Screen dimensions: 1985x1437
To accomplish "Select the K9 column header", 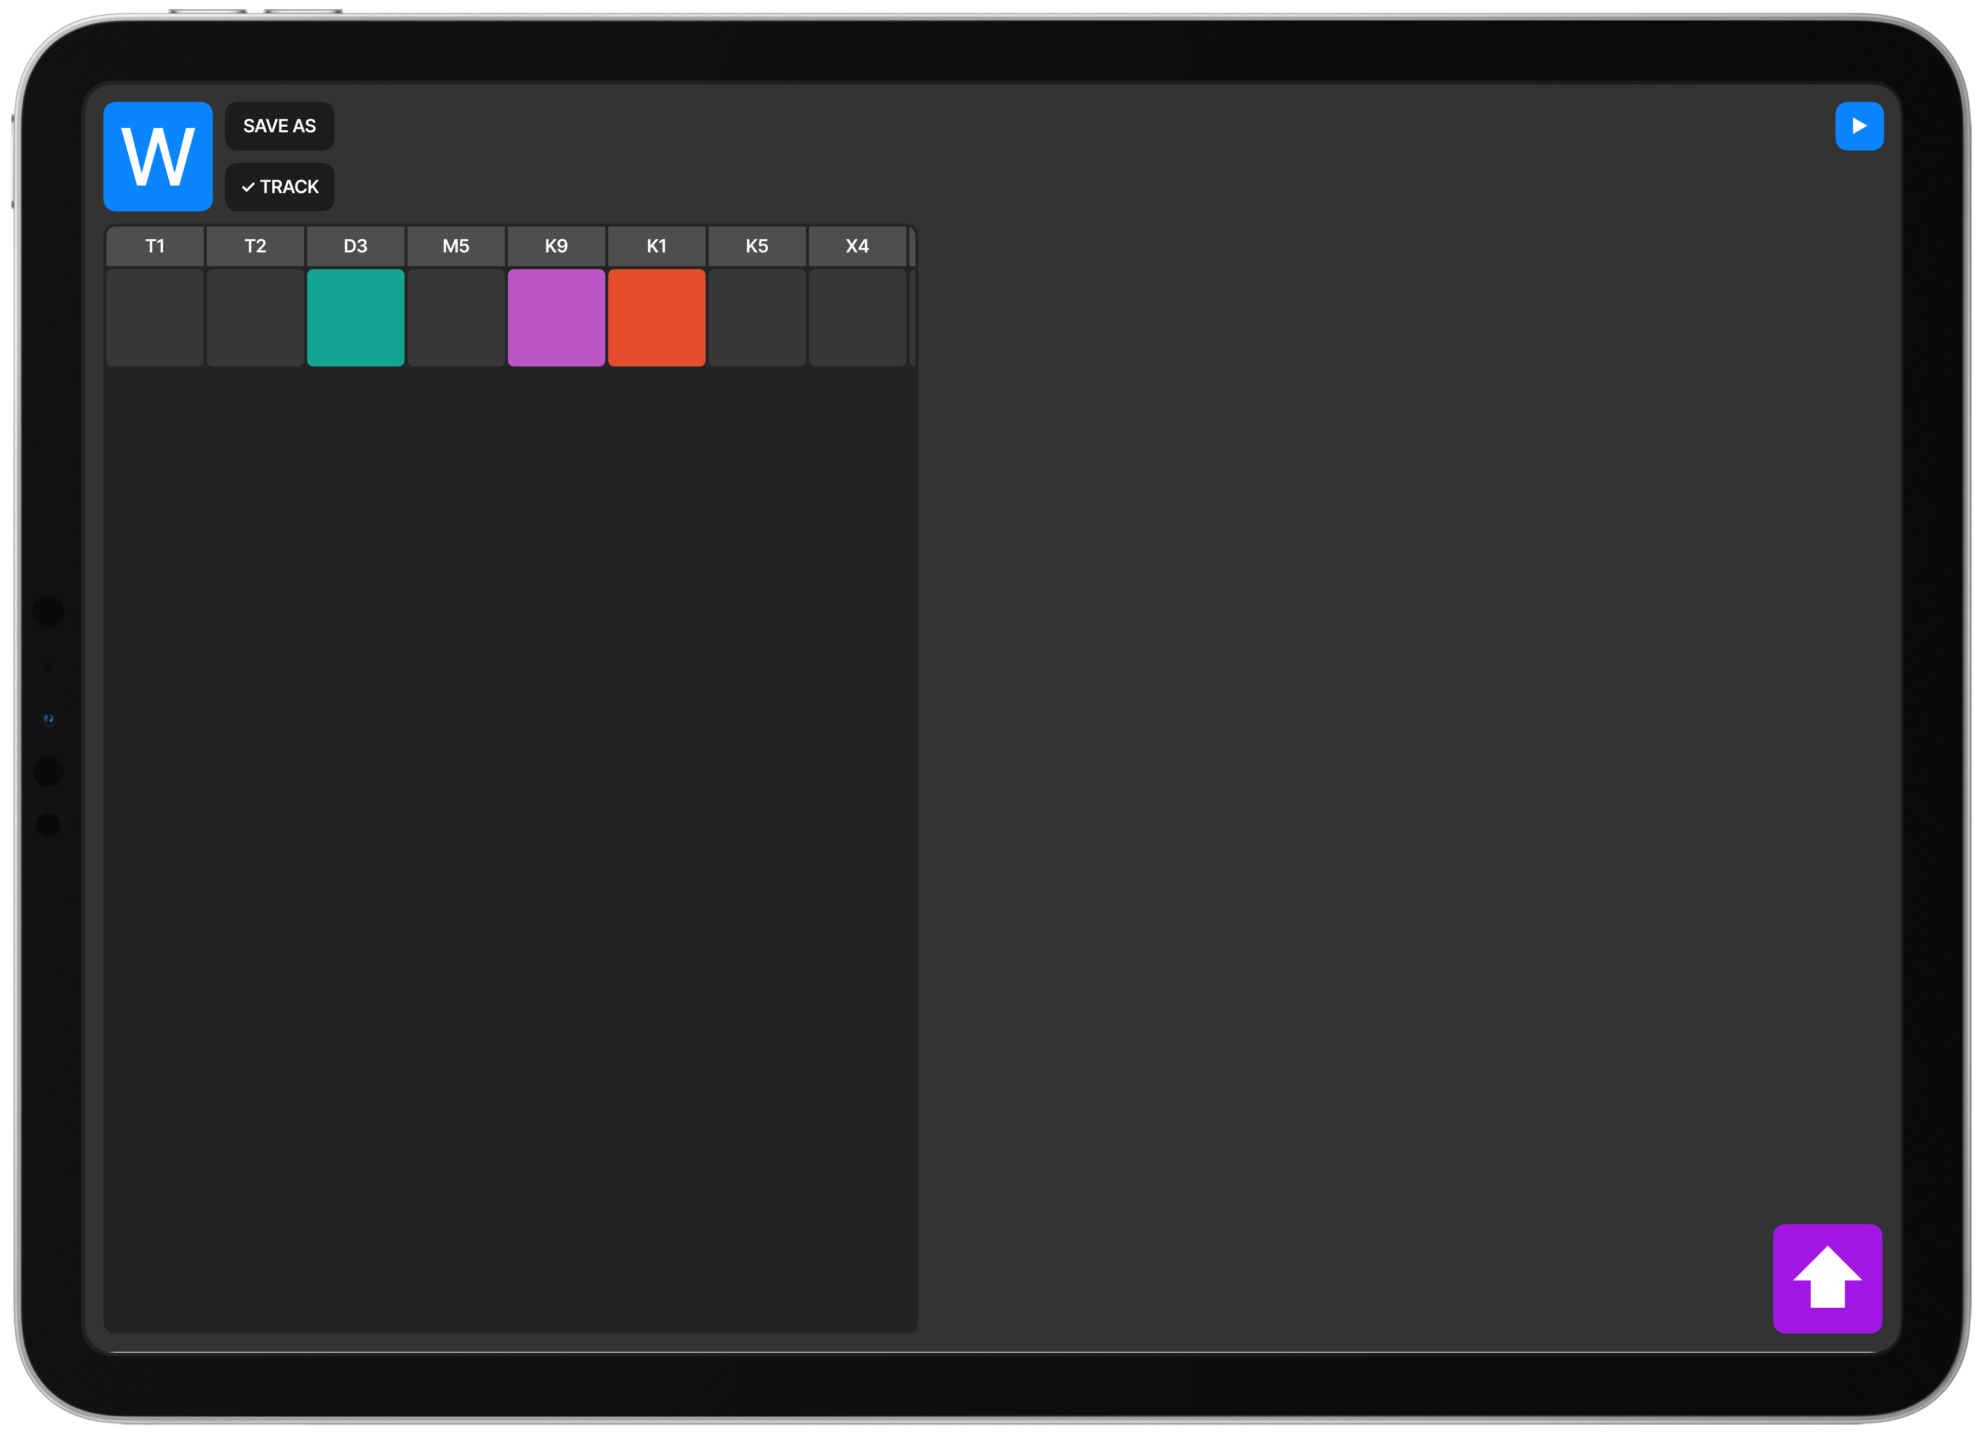I will [556, 246].
